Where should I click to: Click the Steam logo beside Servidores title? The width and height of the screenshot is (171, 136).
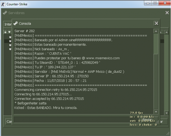point(5,13)
